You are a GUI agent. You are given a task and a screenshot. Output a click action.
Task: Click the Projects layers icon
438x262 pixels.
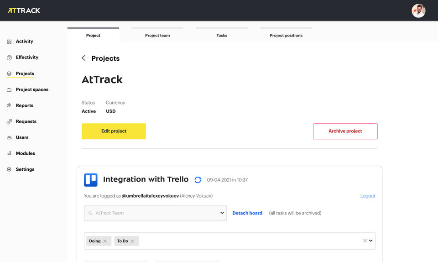pyautogui.click(x=9, y=73)
